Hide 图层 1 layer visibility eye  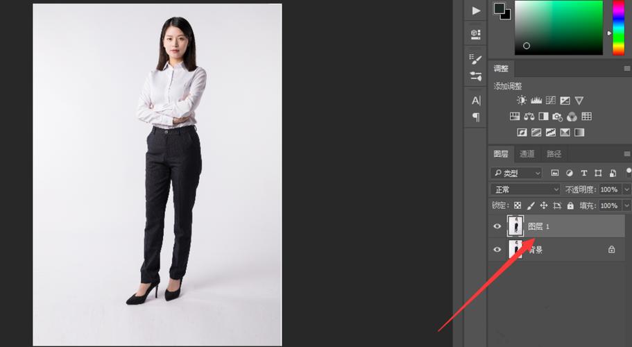point(497,226)
